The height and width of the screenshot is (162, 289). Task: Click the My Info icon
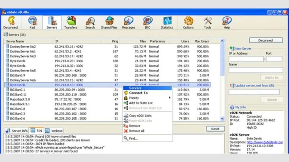click(x=232, y=107)
